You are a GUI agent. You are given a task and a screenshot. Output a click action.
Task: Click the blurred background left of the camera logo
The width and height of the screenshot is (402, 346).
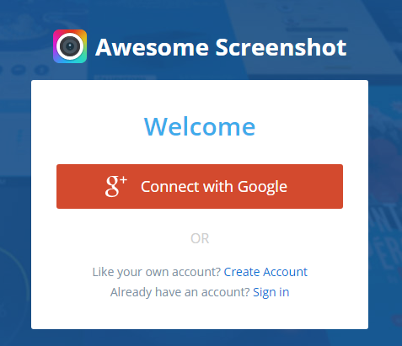pyautogui.click(x=25, y=46)
